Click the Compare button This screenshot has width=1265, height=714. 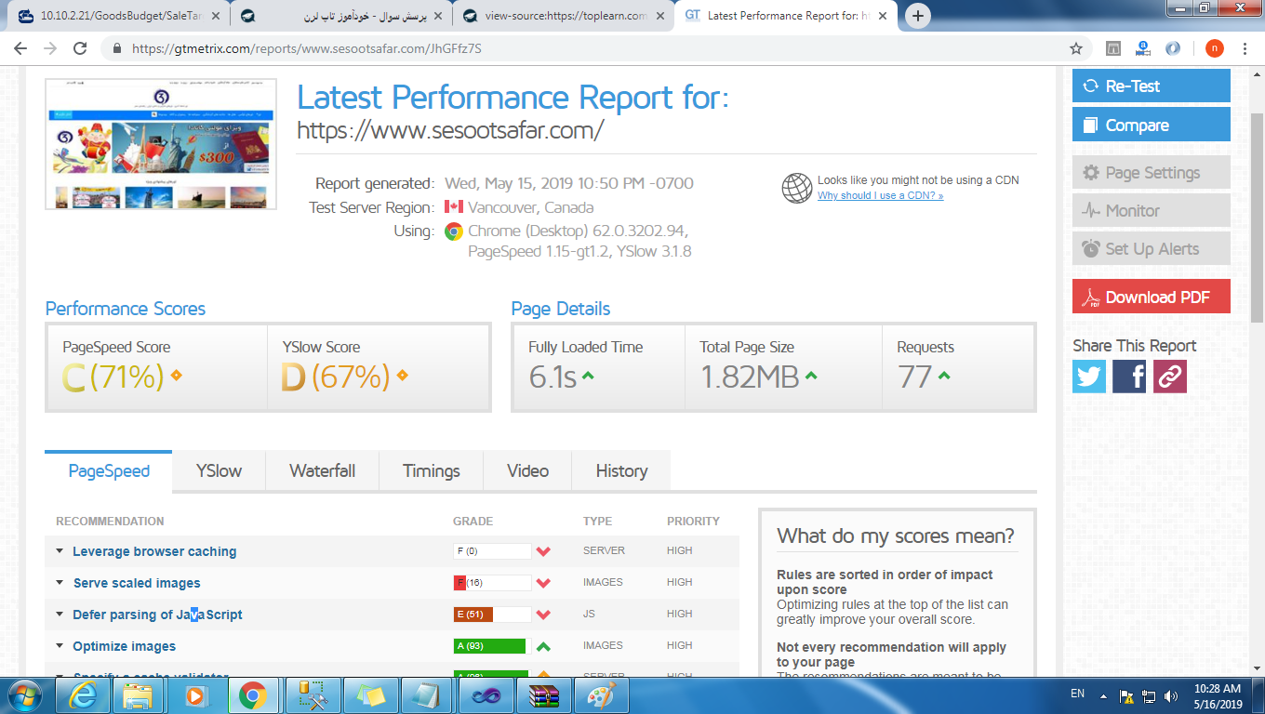coord(1151,125)
